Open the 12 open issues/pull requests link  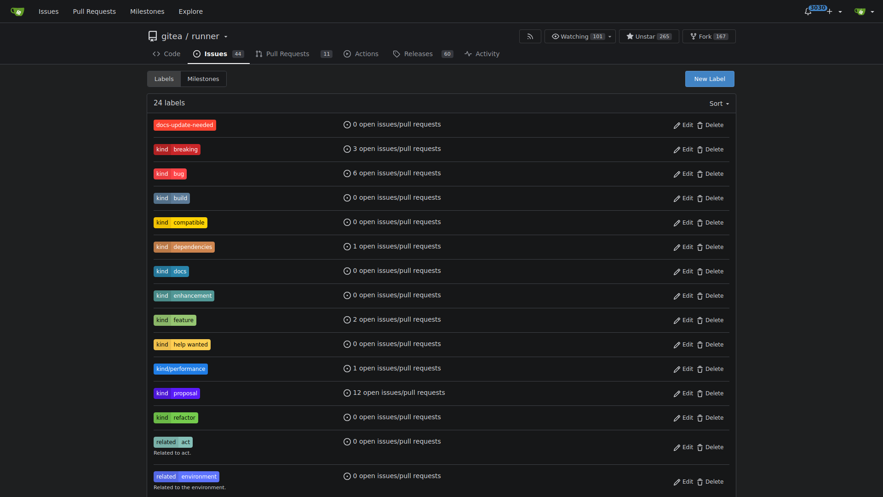(x=394, y=393)
